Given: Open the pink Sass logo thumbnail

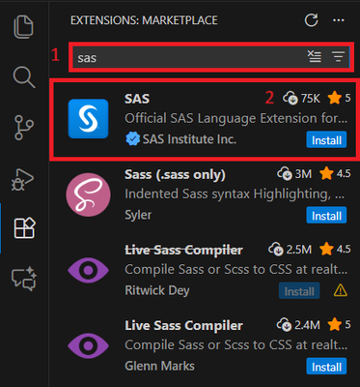Looking at the screenshot, I should 88,194.
